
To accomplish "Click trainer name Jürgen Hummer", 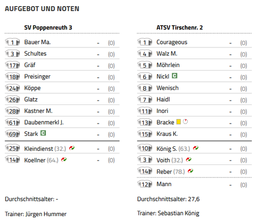I will (46, 214).
